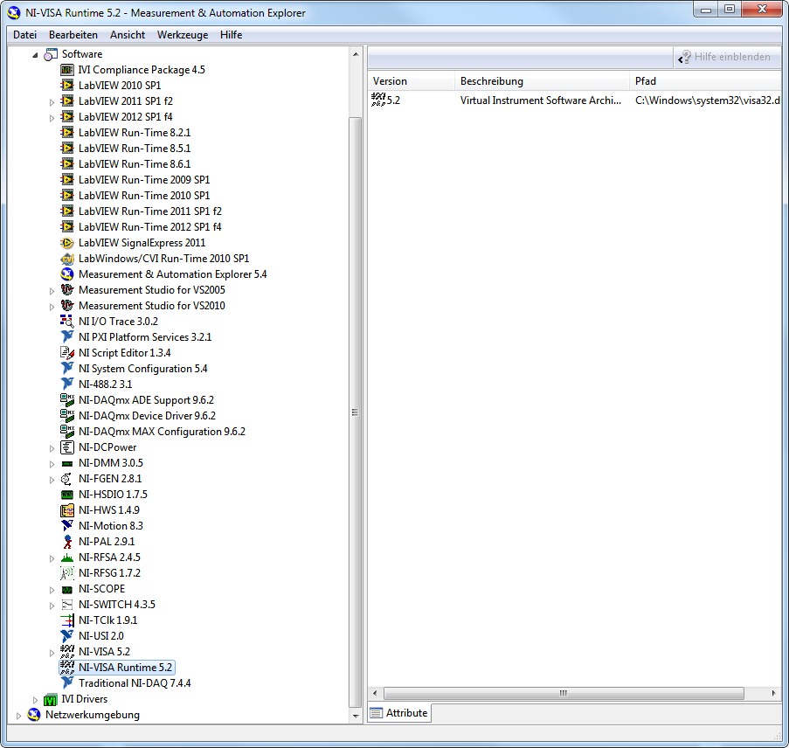Select LabVIEW Run-Time 2009 SP1 entry
This screenshot has height=748, width=789.
(144, 180)
